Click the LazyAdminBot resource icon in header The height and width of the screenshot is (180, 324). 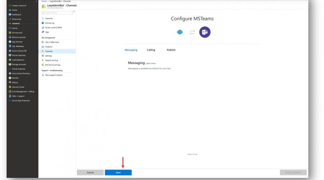coord(44,7)
